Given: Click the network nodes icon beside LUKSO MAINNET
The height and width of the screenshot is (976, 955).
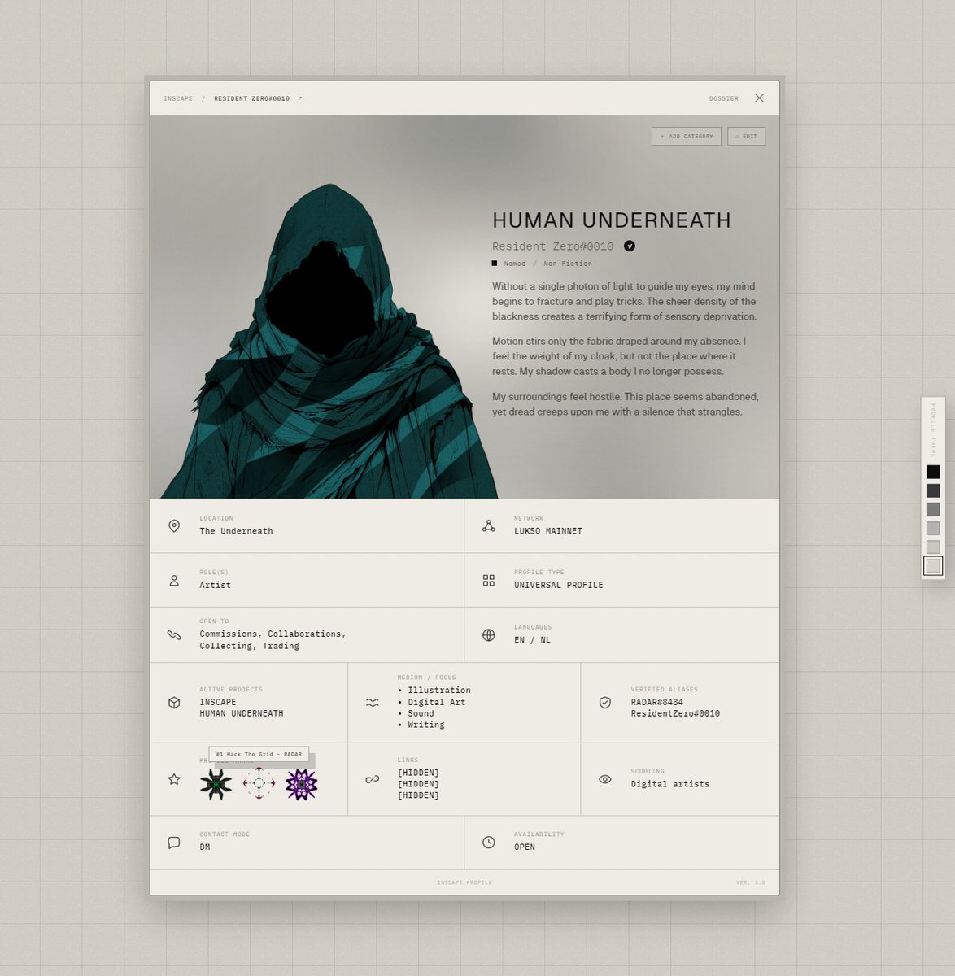Looking at the screenshot, I should [488, 526].
